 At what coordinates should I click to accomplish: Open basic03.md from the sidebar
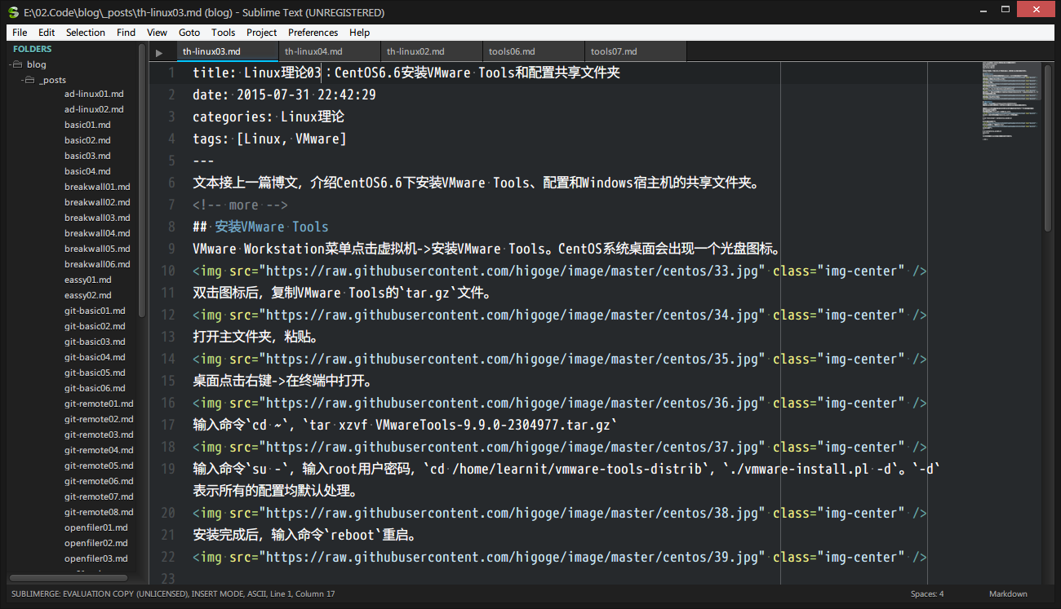[87, 156]
